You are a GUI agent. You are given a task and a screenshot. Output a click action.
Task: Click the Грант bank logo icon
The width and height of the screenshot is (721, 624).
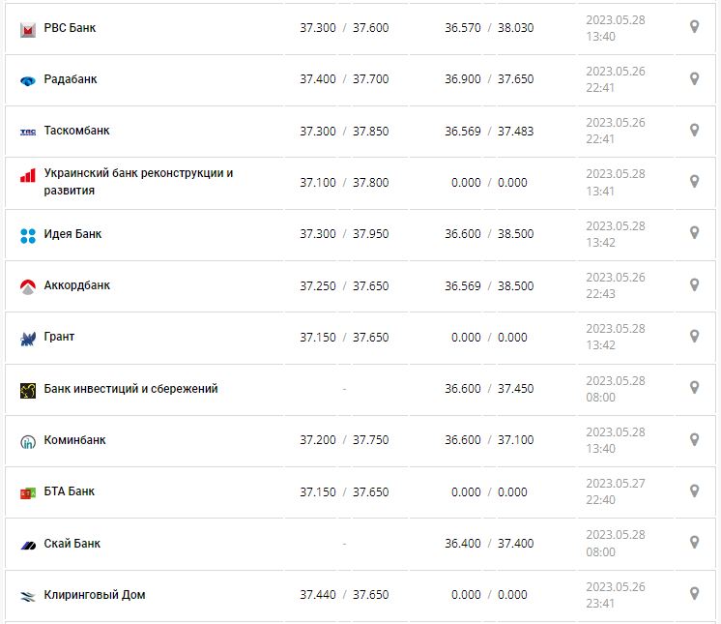click(x=28, y=338)
